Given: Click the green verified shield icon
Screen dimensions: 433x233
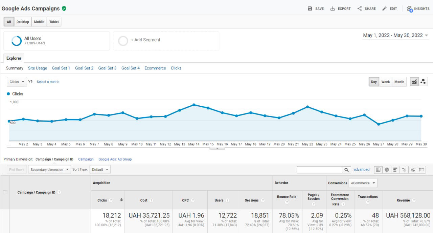Looking at the screenshot, I should [64, 8].
